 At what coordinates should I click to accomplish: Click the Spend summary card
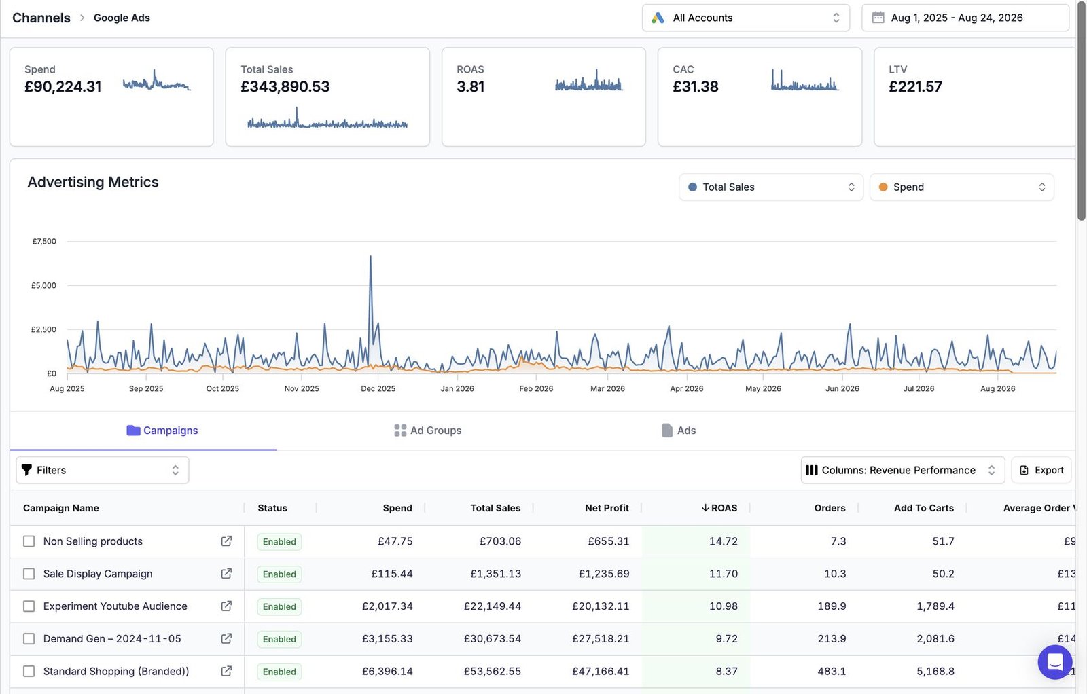(x=111, y=96)
